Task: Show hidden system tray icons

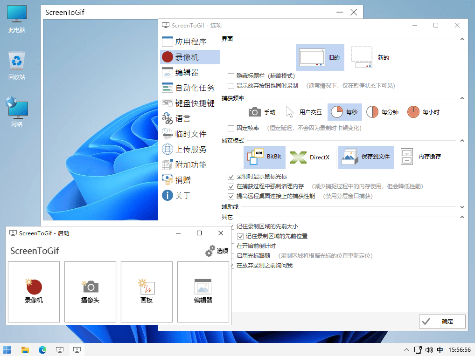Action: [x=406, y=350]
